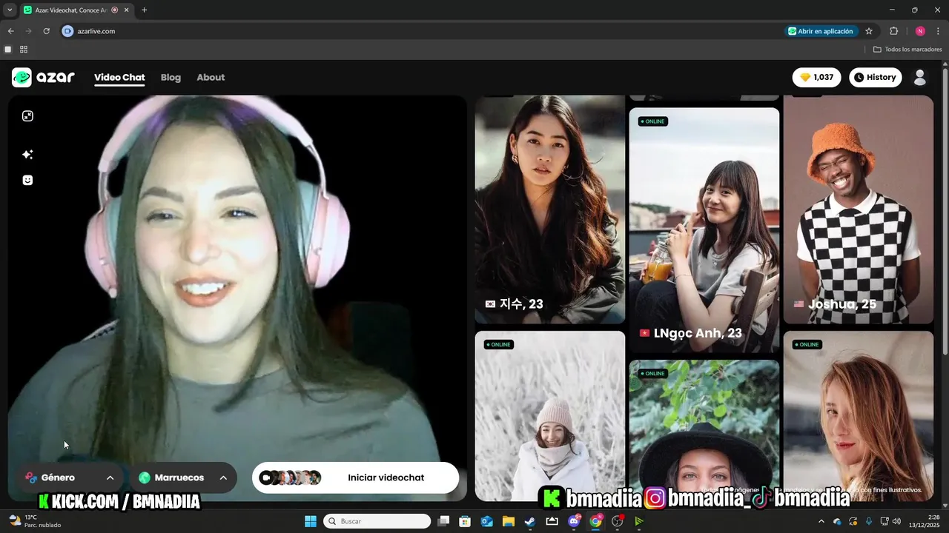Open the Chrome profile avatar N
The width and height of the screenshot is (949, 533).
coord(920,31)
